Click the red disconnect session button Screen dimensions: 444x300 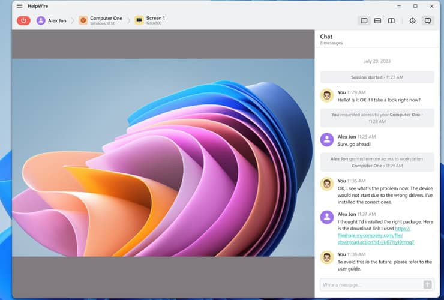coord(23,20)
